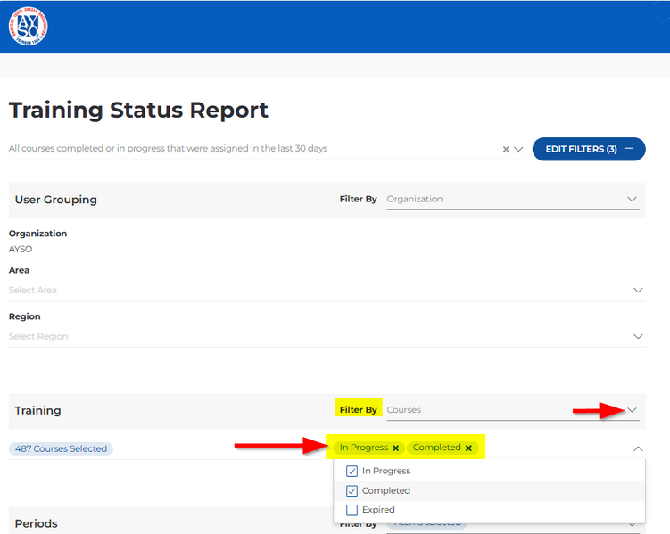Remove the In Progress tag with its x
Image resolution: width=670 pixels, height=534 pixels.
click(x=395, y=448)
